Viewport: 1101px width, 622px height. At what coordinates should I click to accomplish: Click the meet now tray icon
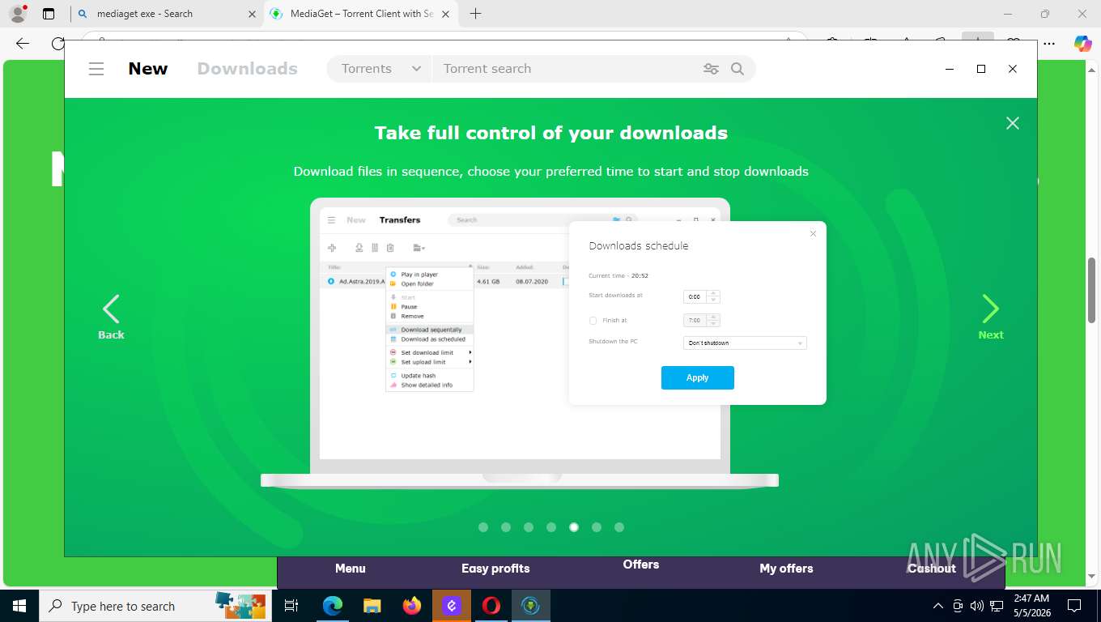coord(958,606)
